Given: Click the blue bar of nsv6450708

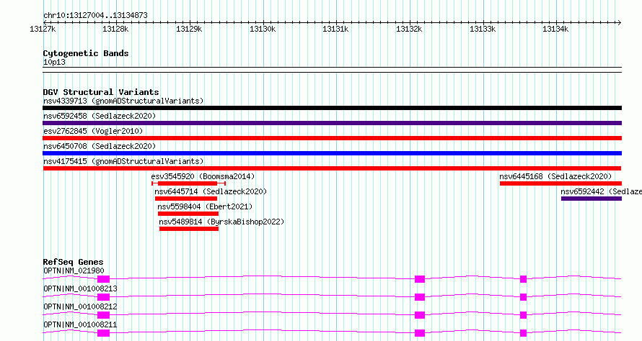Looking at the screenshot, I should 332,153.
